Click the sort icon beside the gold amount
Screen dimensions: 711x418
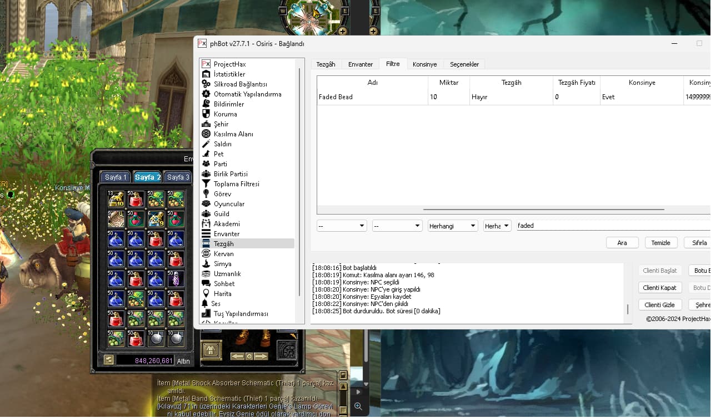(109, 360)
